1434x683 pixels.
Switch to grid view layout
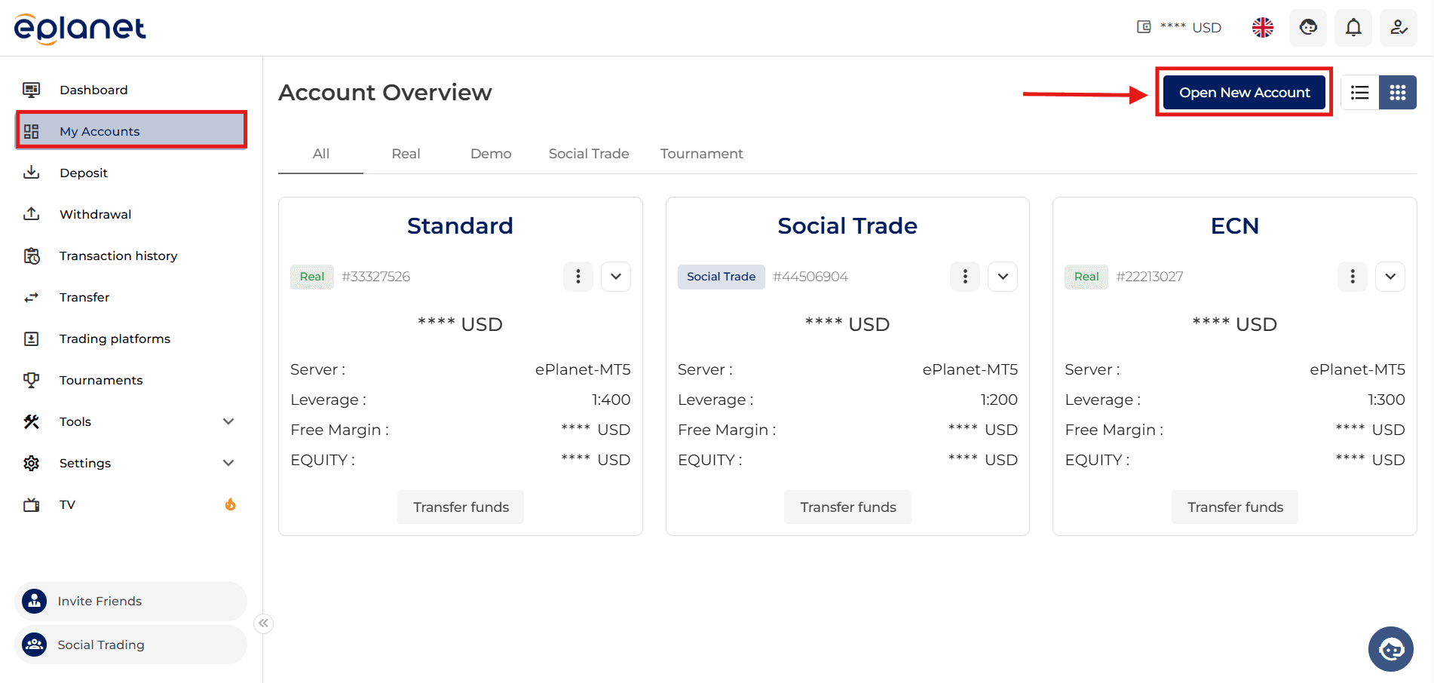[1398, 92]
